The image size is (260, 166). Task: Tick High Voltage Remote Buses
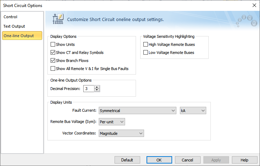pos(146,44)
